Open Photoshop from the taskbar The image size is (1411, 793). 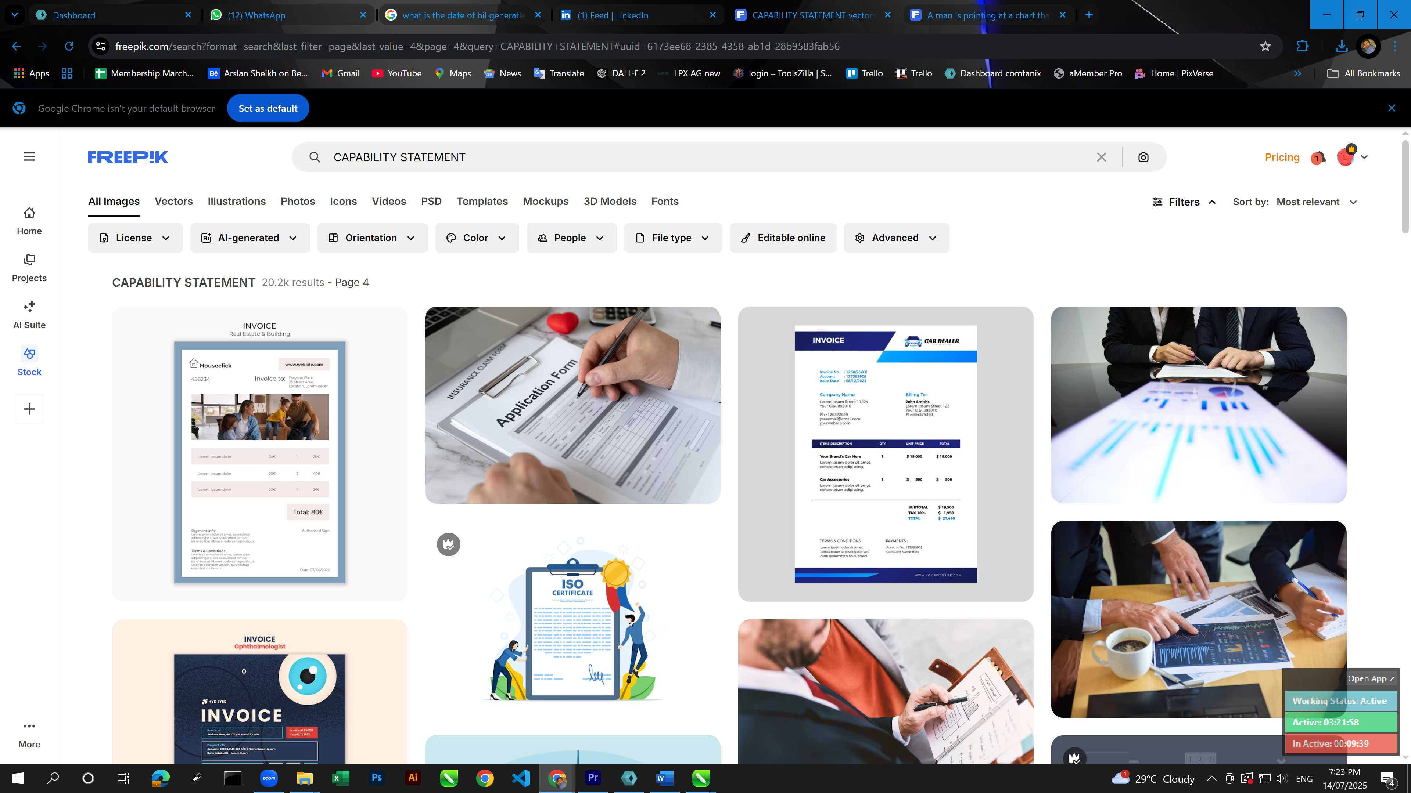[x=376, y=778]
